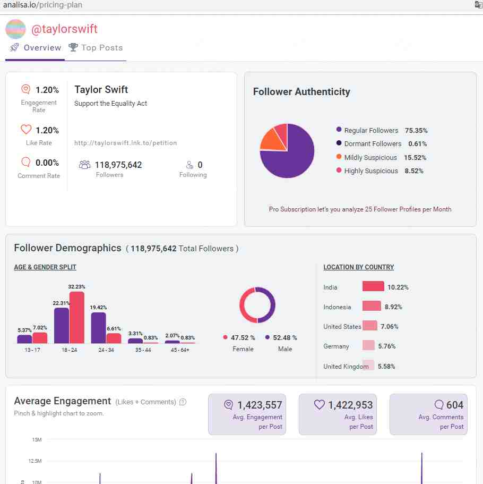Viewport: 483px width, 484px height.
Task: Click the Indonesia 8.92% country bar
Action: [x=372, y=306]
